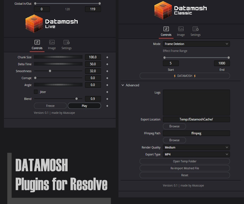Toggle keyframe diamond for Corrupt
Image resolution: width=244 pixels, height=204 pixels.
[107, 78]
